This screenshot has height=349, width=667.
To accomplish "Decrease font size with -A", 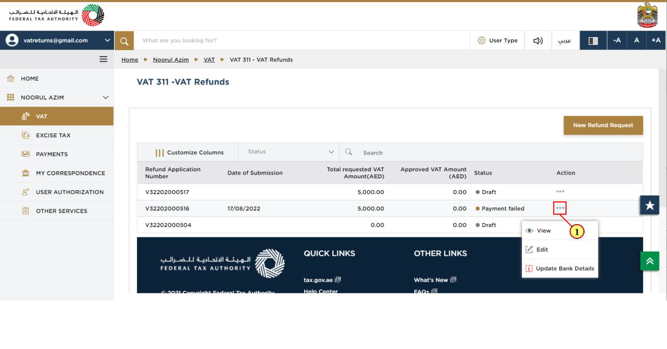I will pos(617,40).
